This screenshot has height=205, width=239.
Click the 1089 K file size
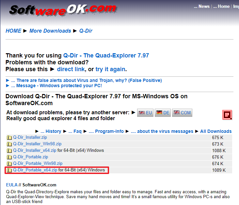tap(219, 170)
